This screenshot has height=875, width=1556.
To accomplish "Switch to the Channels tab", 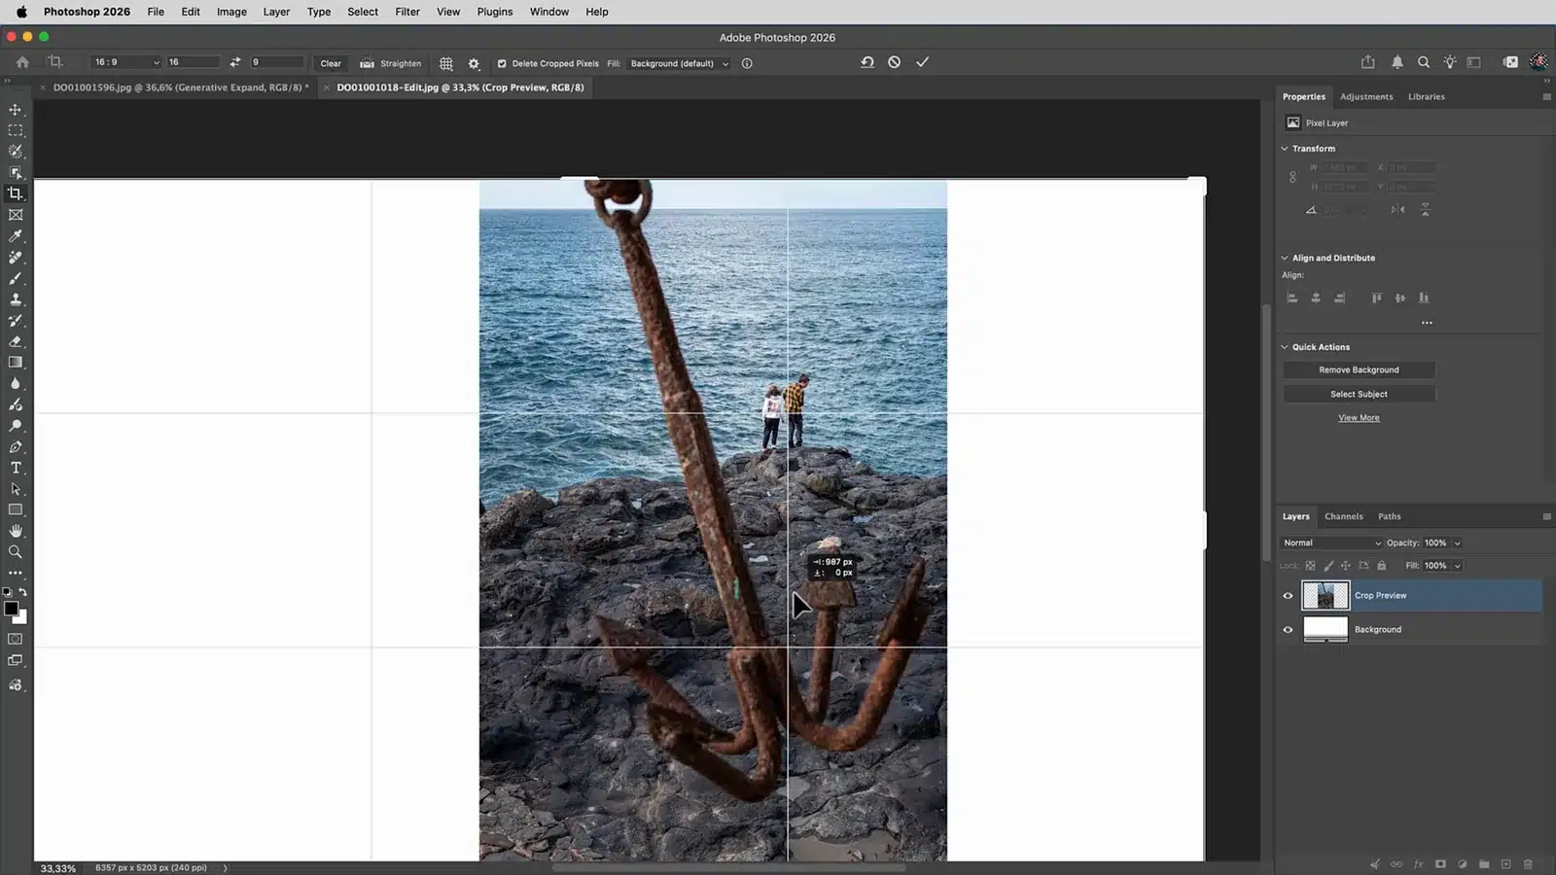I will (x=1343, y=516).
